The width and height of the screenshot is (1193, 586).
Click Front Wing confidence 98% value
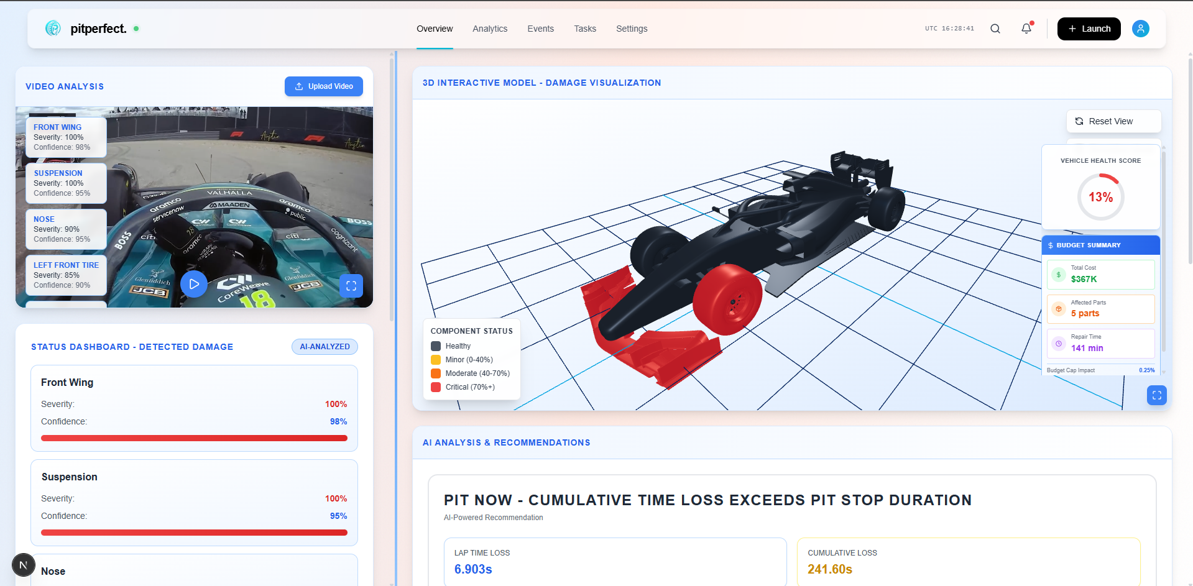pos(338,421)
